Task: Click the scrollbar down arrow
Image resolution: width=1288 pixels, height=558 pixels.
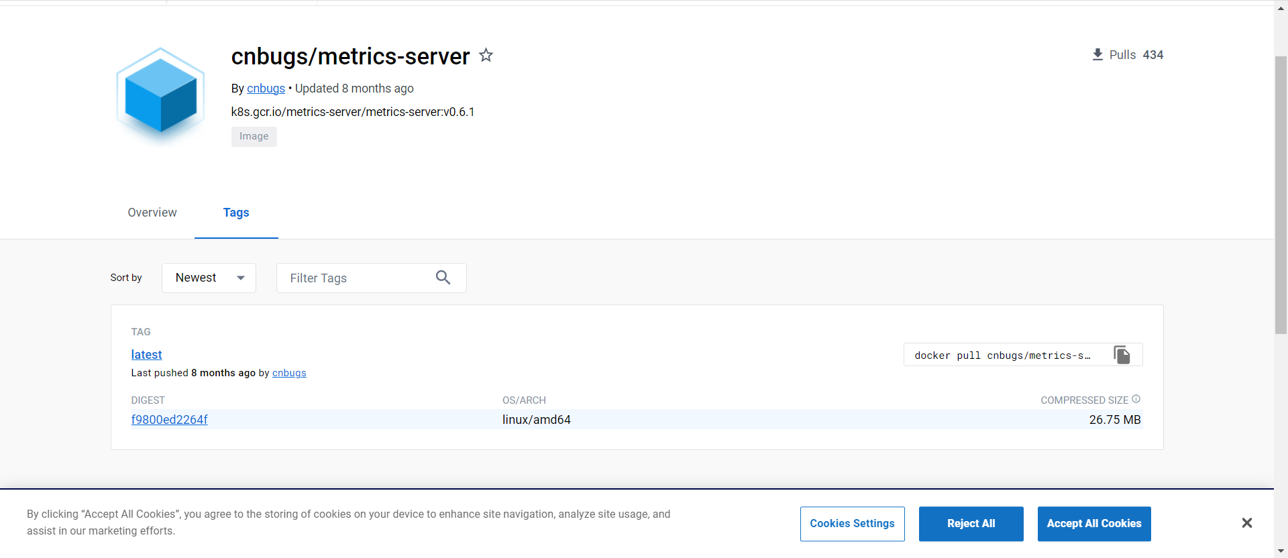Action: 1281,552
